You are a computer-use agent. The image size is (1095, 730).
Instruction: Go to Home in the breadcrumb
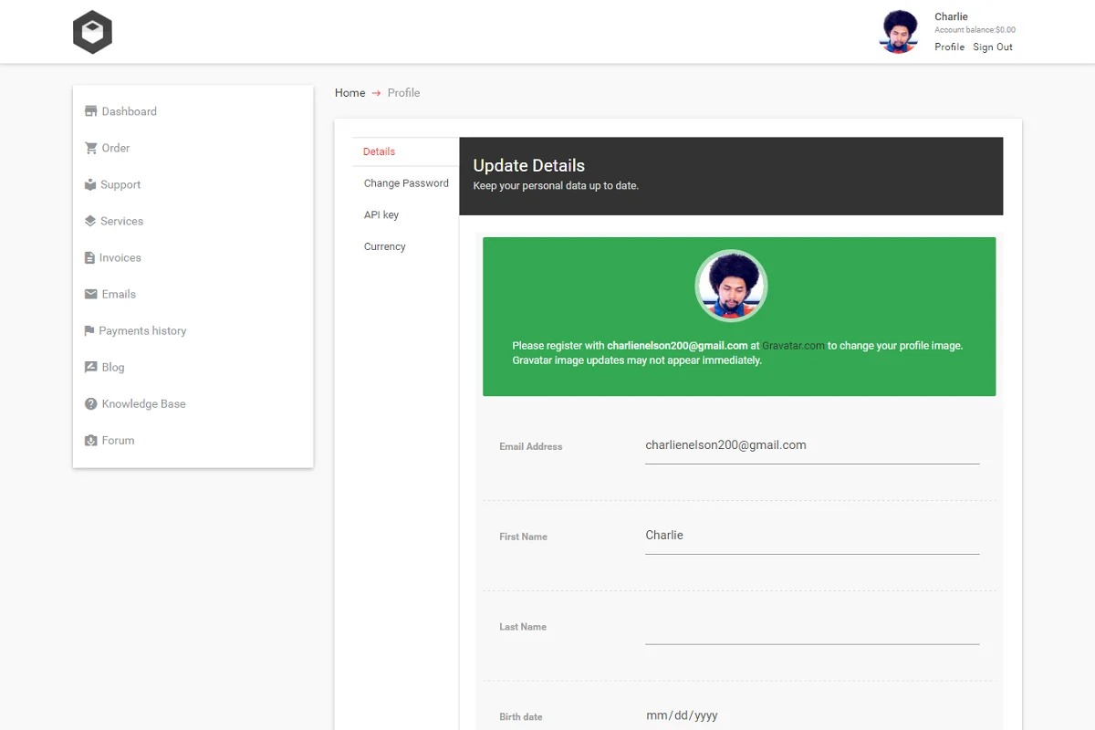point(349,93)
